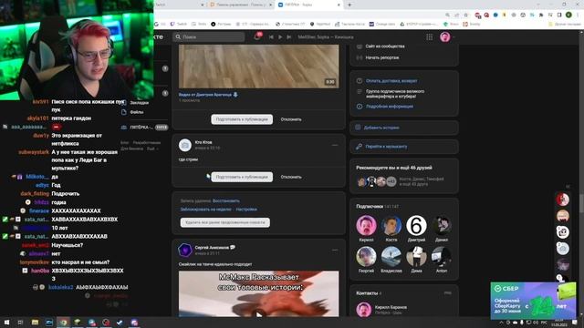Click Отклонить under Кто Ктов post
This screenshot has width=584, height=328.
coord(291,177)
